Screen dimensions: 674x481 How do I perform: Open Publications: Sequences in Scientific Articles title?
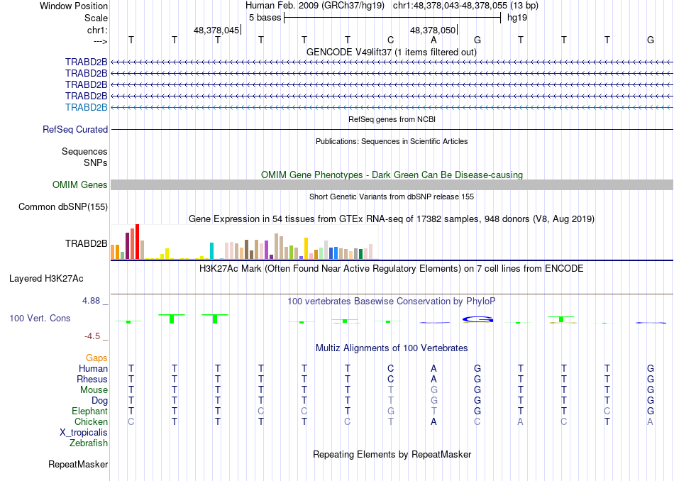(392, 141)
